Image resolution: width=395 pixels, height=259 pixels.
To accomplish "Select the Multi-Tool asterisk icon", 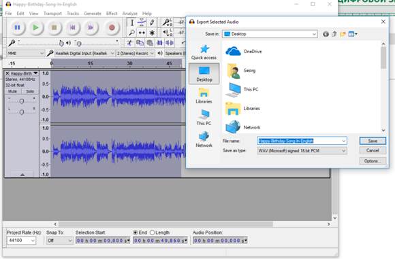I will pyautogui.click(x=152, y=33).
